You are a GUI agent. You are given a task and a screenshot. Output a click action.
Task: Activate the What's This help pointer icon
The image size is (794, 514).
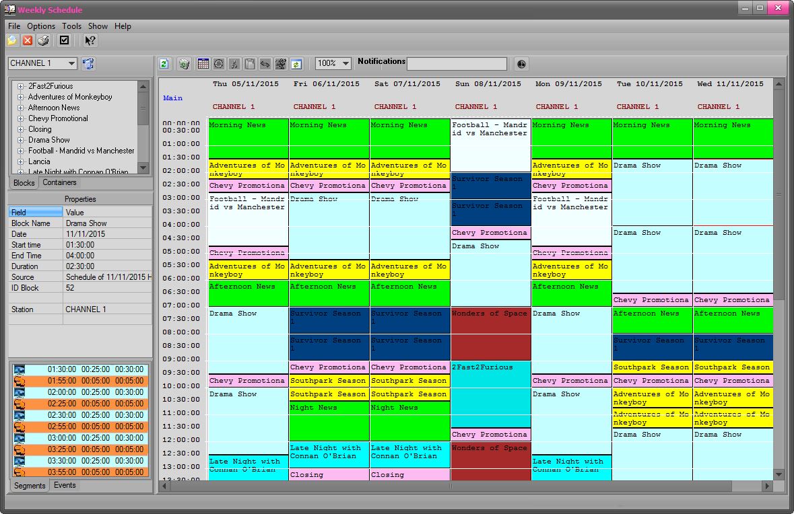90,40
